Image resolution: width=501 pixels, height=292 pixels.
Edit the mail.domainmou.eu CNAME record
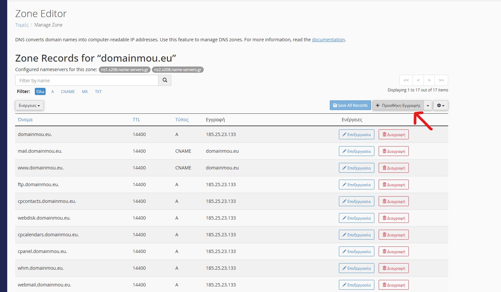[356, 151]
